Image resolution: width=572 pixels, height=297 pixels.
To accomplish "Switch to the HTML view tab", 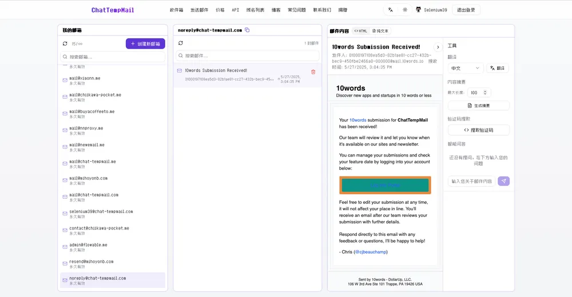I will (x=361, y=31).
